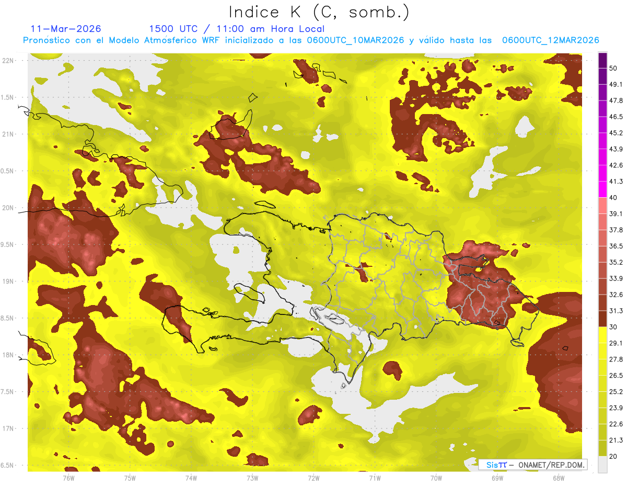
Task: Select the dark brown swatch between 30 and 31.3
Action: [602, 319]
